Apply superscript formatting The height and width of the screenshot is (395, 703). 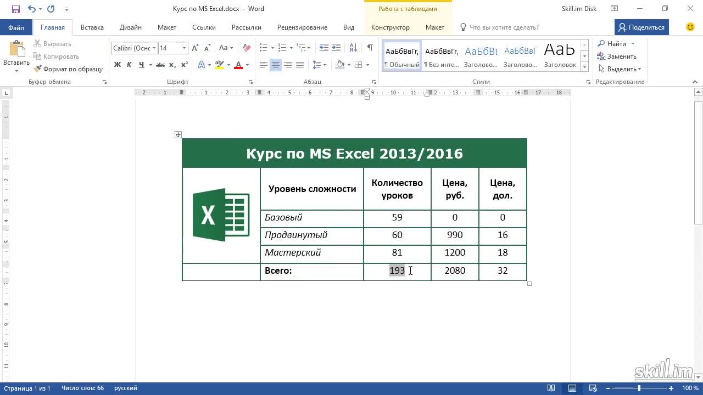tap(185, 65)
